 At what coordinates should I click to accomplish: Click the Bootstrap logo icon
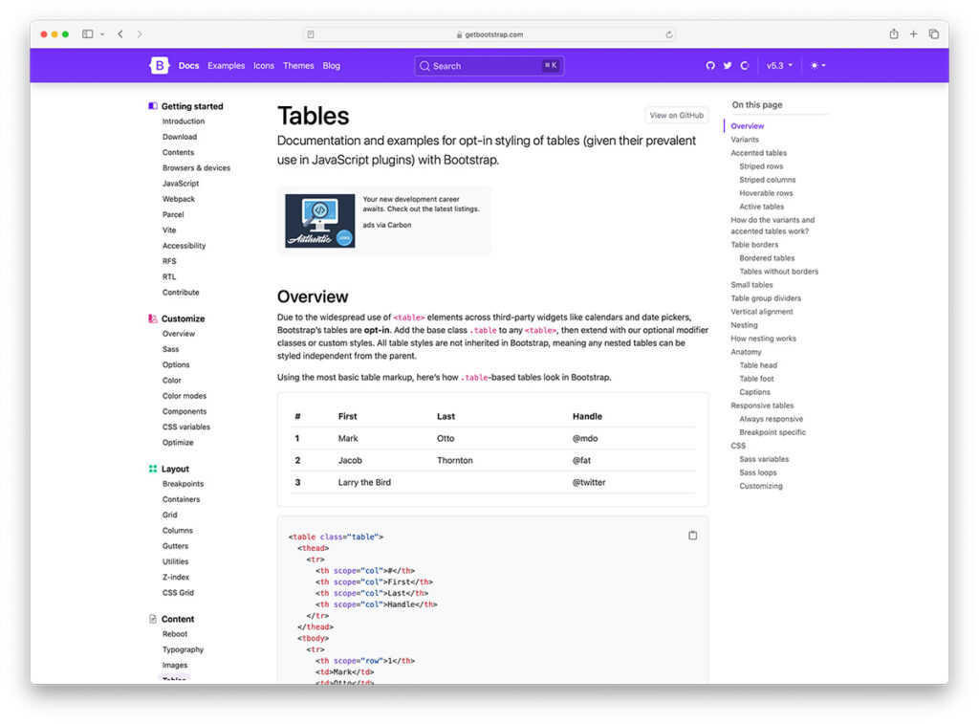point(160,65)
